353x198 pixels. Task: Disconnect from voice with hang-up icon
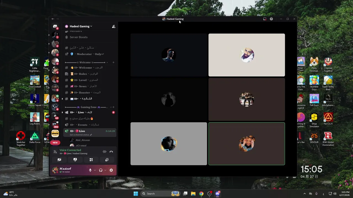click(111, 152)
